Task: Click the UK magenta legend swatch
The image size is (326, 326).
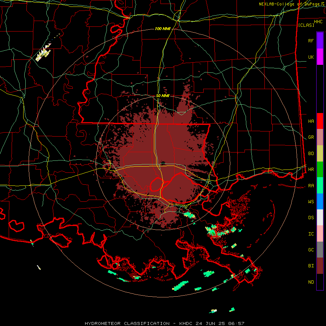Action: point(320,57)
